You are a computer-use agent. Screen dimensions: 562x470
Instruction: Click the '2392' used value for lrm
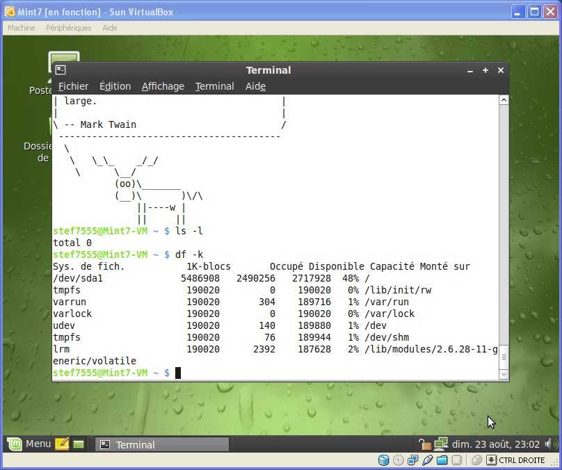pos(264,349)
